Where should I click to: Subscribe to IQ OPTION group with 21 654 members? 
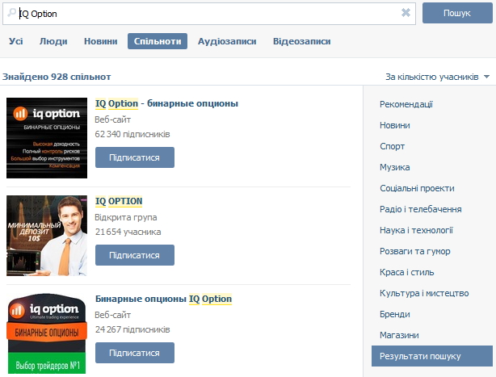coord(135,255)
